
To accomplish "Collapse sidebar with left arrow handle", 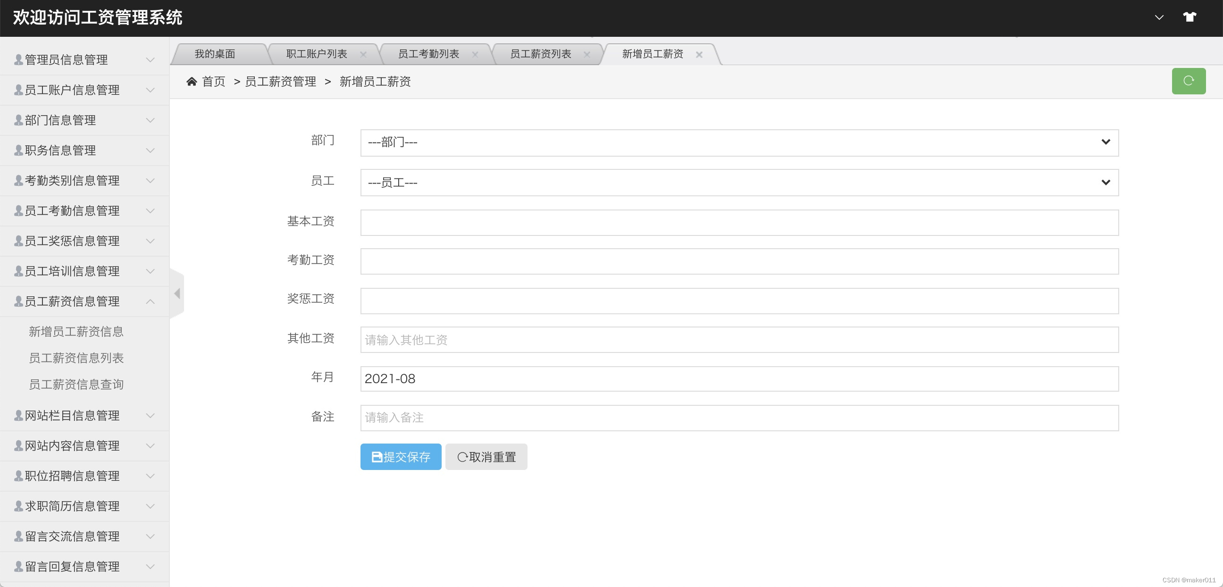I will pos(177,293).
